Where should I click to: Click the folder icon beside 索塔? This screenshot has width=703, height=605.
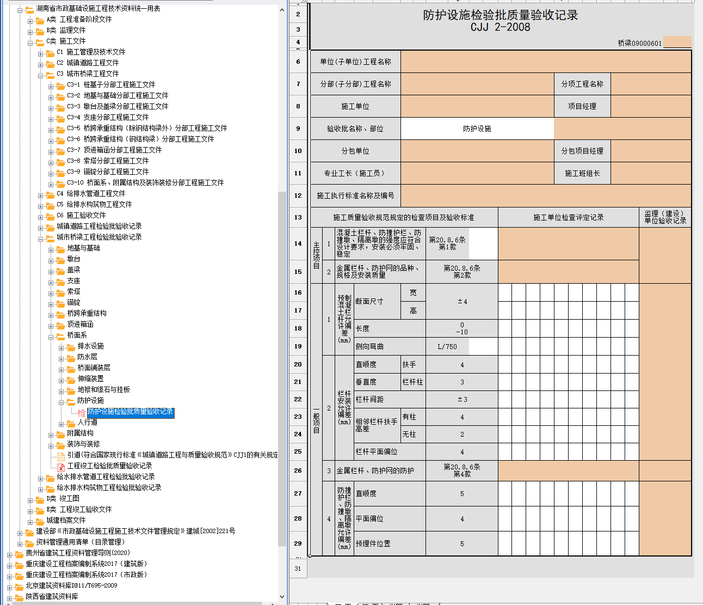click(x=60, y=292)
